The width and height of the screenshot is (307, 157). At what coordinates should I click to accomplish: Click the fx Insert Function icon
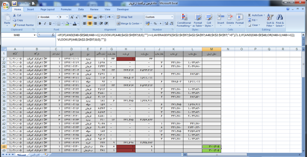pyautogui.click(x=53, y=35)
